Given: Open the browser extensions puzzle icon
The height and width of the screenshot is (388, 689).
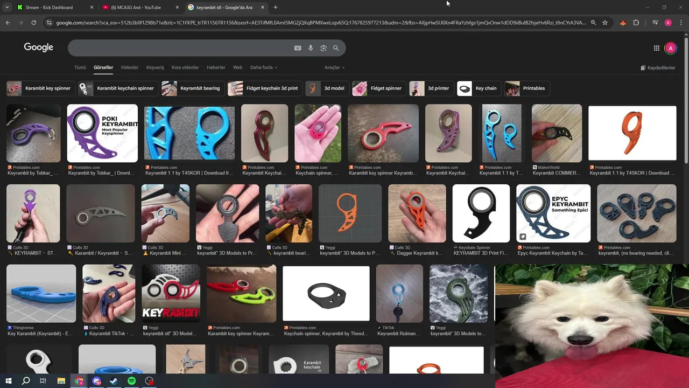Looking at the screenshot, I should point(636,23).
